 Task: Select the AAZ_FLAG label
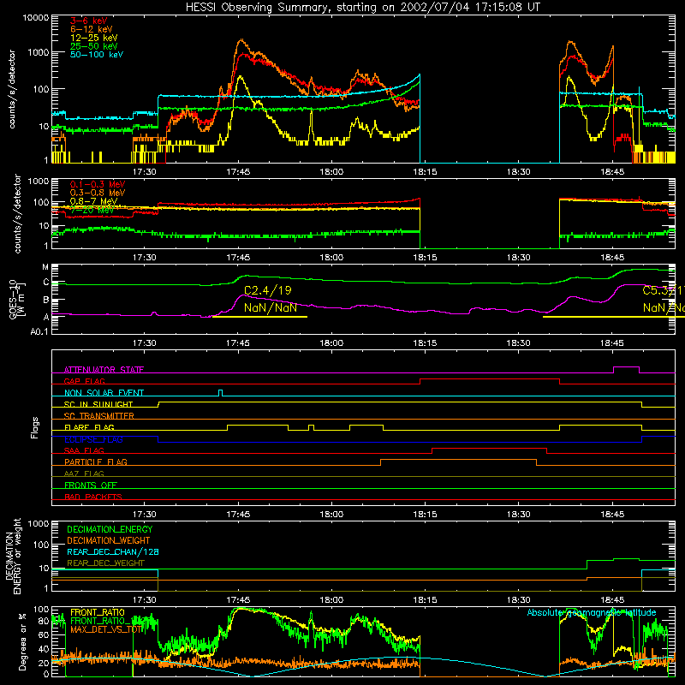coord(84,474)
